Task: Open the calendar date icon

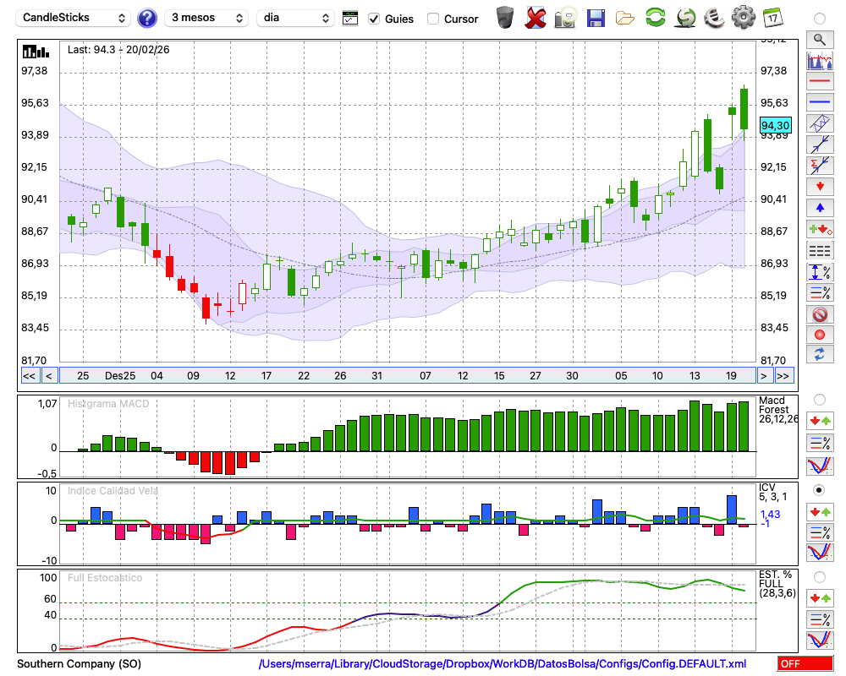Action: (772, 18)
